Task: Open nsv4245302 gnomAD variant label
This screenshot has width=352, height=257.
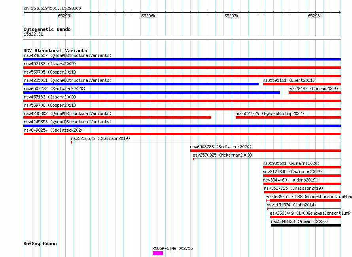Action: 68,113
